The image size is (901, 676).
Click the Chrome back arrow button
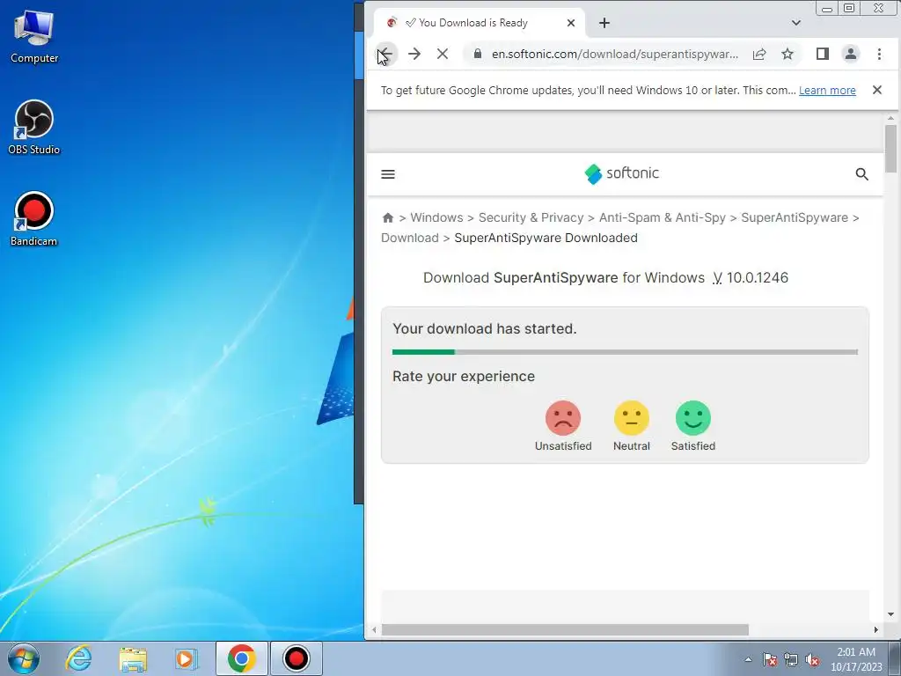click(x=385, y=54)
